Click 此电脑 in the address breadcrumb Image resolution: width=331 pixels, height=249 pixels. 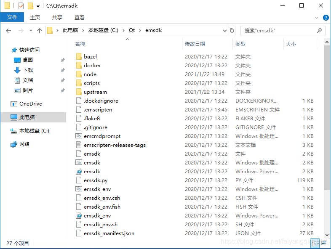(70, 30)
